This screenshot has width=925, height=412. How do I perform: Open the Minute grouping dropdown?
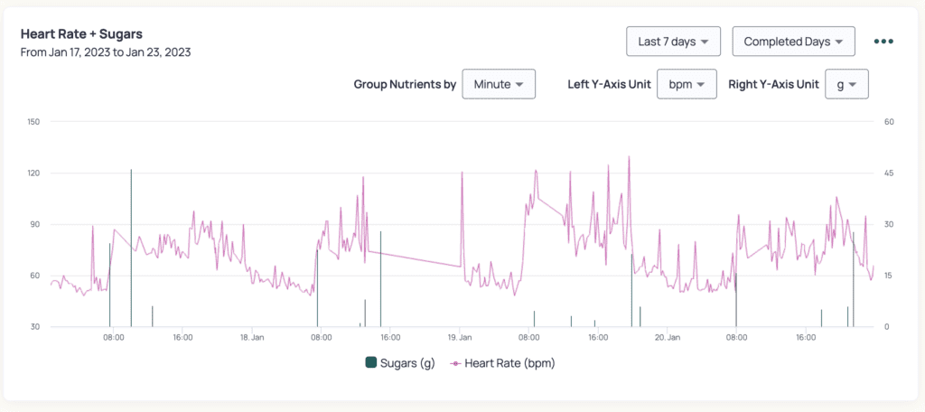(x=499, y=84)
